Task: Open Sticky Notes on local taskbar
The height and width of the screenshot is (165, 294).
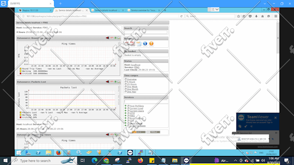Action: point(152,161)
